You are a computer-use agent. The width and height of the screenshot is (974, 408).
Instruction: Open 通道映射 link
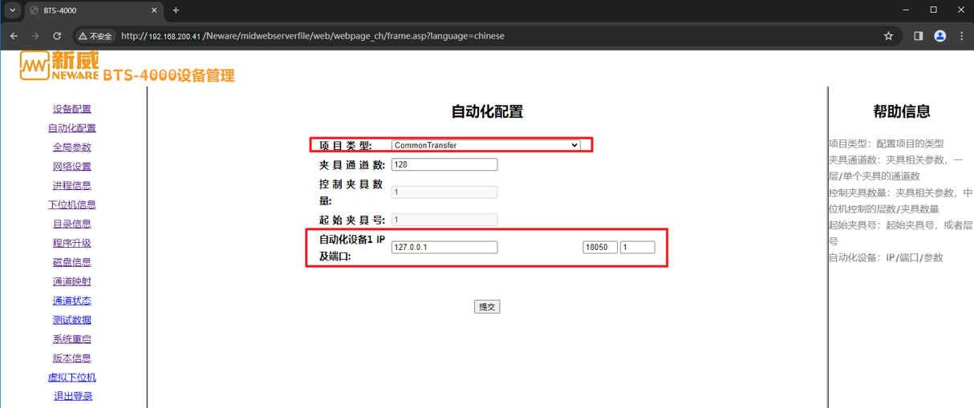tap(72, 282)
